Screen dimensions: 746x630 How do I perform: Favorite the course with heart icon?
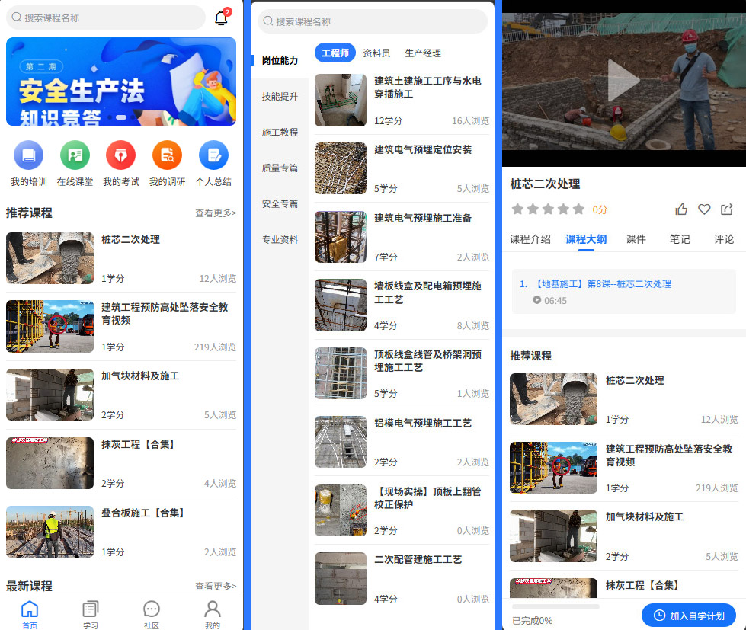(x=704, y=209)
